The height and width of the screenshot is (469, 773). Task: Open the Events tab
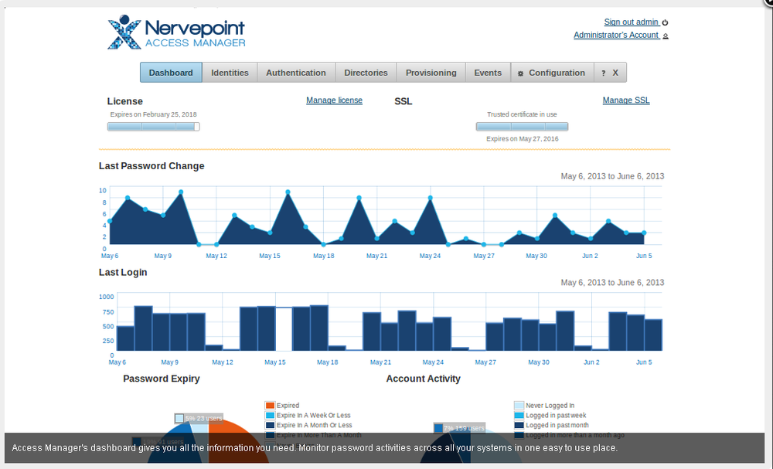488,73
